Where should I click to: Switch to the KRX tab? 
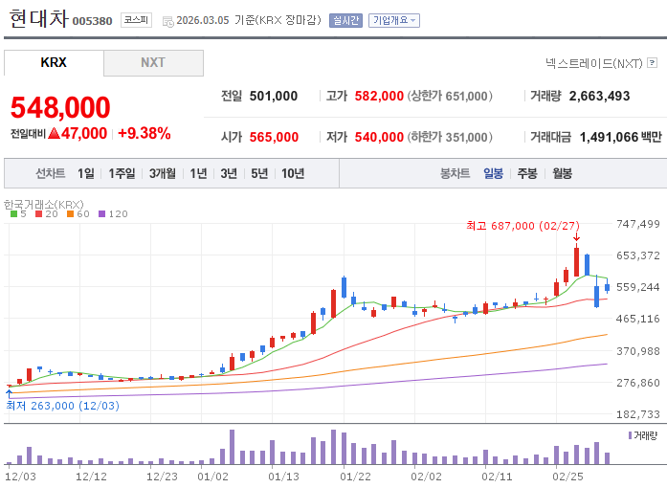(54, 62)
